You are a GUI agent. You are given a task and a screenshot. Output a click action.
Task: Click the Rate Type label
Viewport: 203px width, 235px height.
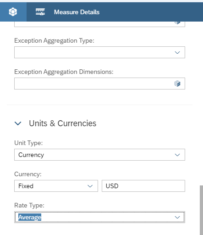pyautogui.click(x=29, y=205)
